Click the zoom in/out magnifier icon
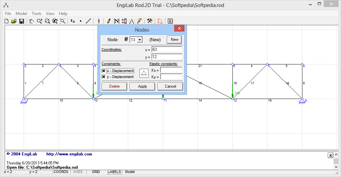The width and height of the screenshot is (341, 177). point(40,21)
